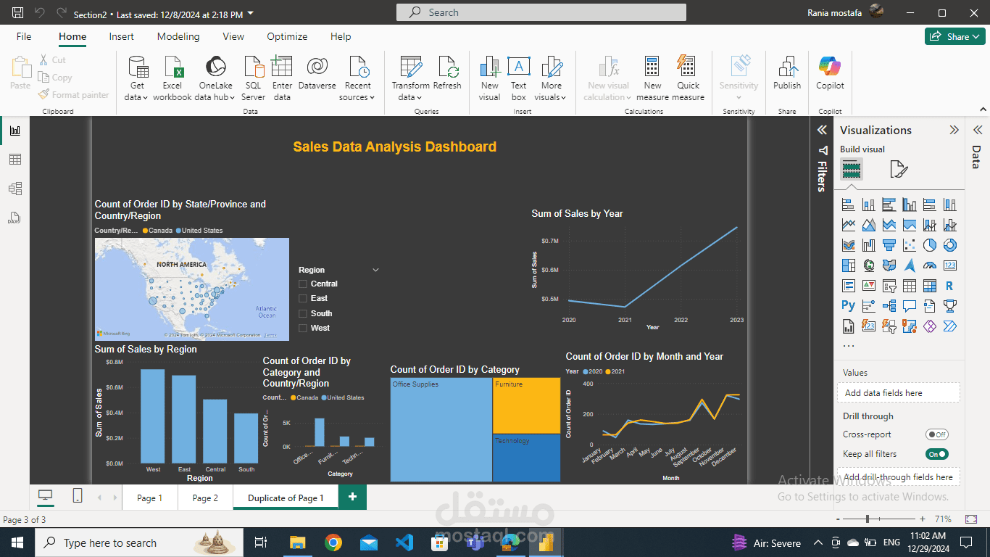Launch Copilot from the ribbon

(x=830, y=73)
